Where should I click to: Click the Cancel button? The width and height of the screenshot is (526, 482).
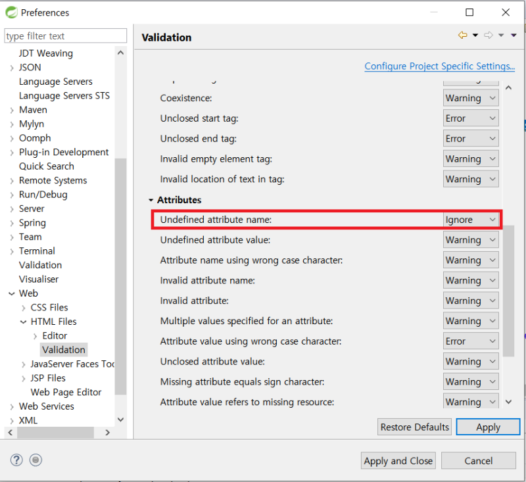coord(479,461)
